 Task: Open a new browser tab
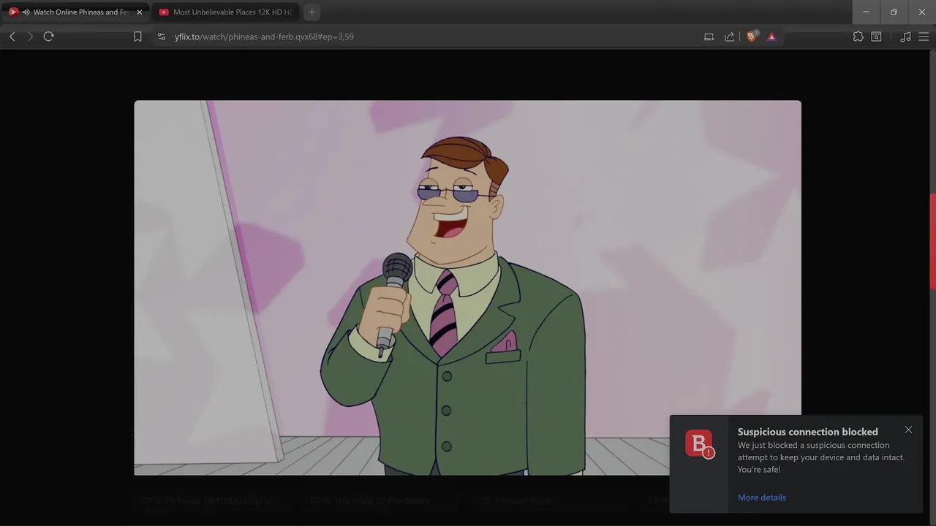click(312, 12)
